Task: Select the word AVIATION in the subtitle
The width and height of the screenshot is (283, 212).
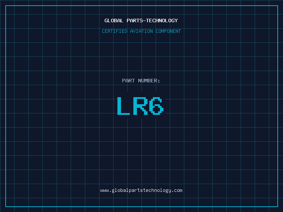Action: click(141, 31)
